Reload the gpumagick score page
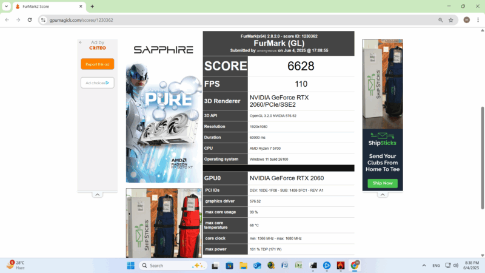 click(x=30, y=20)
